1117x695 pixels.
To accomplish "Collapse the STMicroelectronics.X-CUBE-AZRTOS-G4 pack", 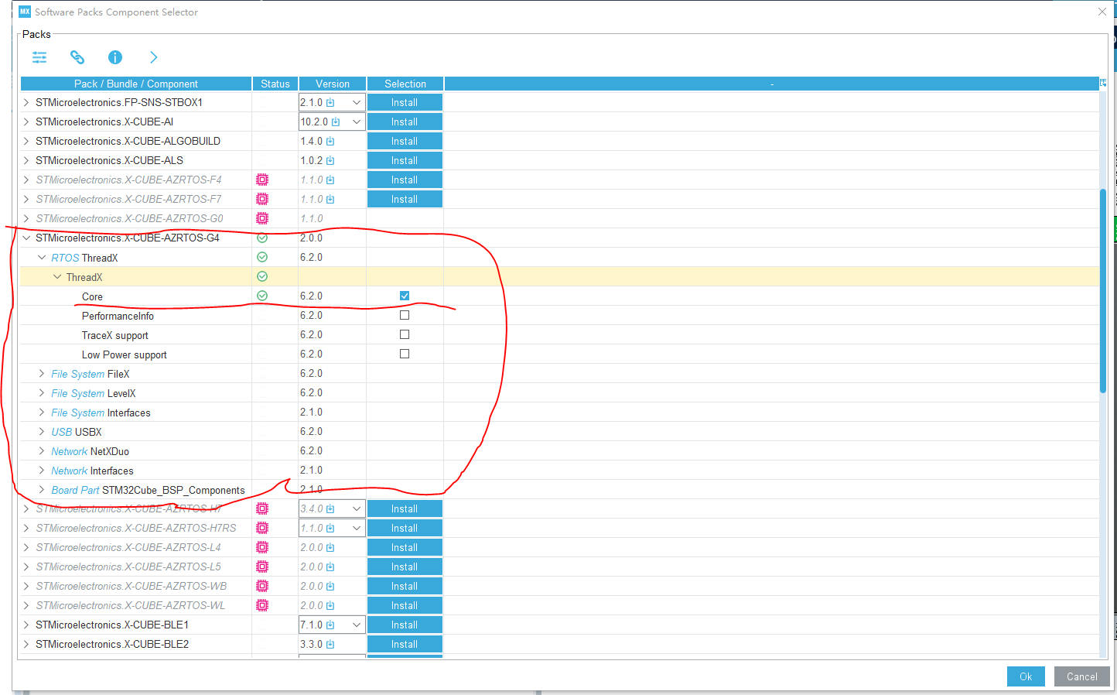I will 26,238.
